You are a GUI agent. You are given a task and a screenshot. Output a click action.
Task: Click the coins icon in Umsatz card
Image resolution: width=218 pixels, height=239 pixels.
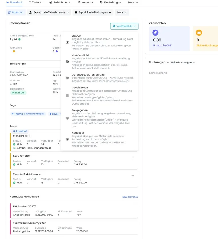pyautogui.click(x=155, y=33)
